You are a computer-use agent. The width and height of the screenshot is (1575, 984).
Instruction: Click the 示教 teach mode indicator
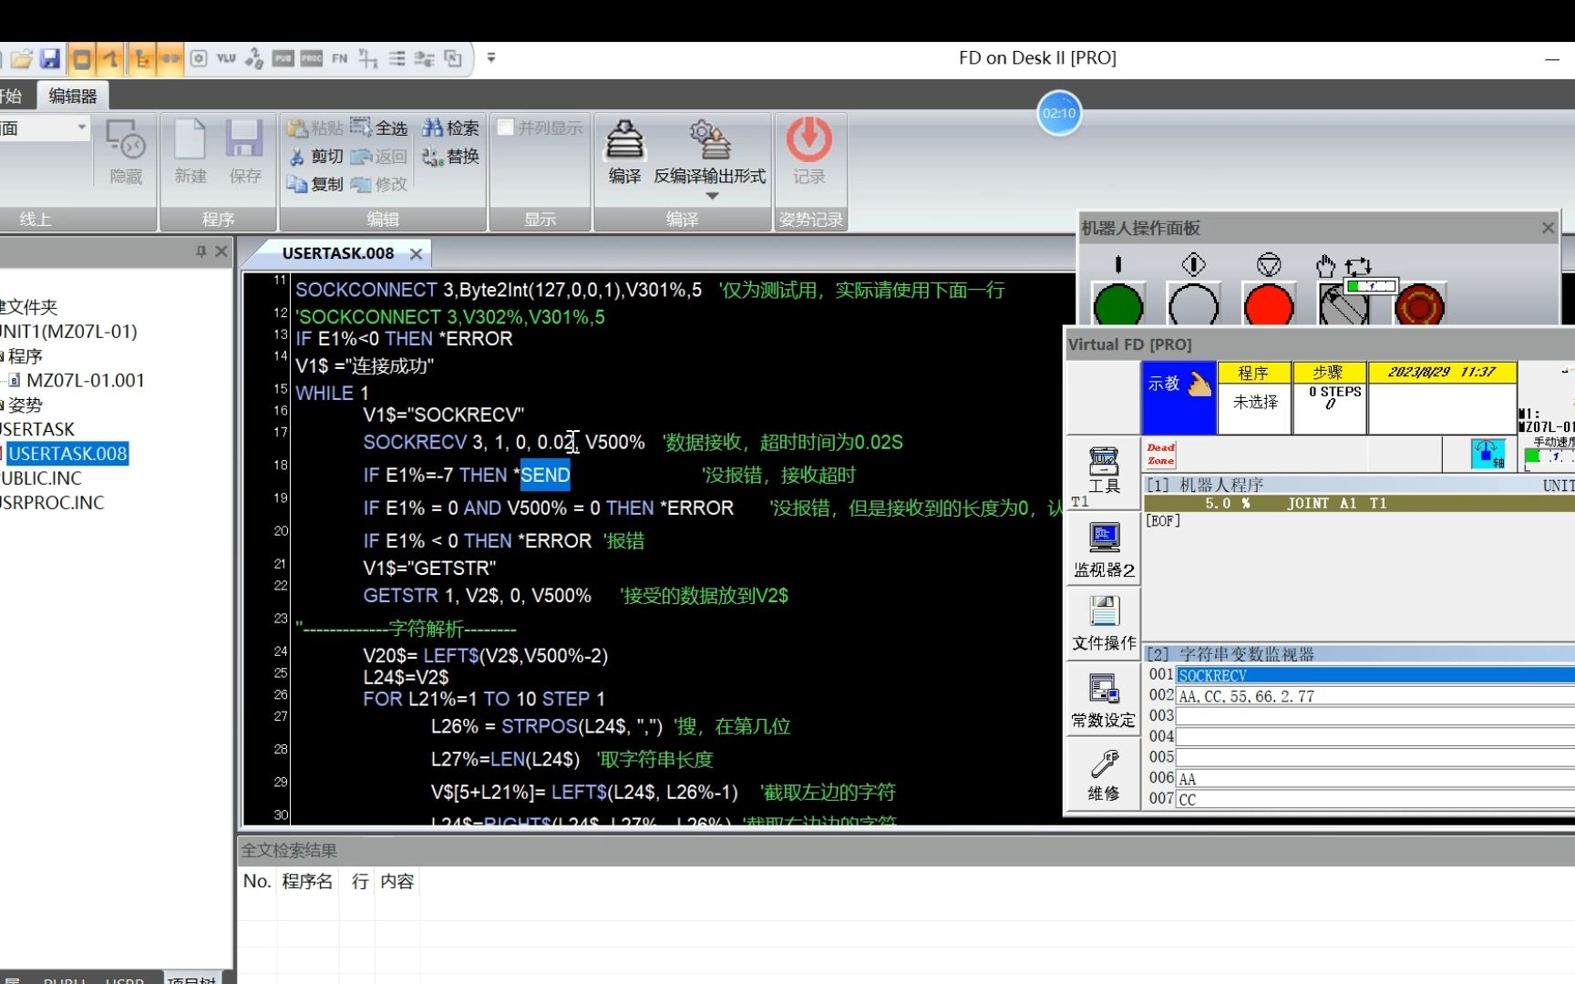tap(1179, 397)
